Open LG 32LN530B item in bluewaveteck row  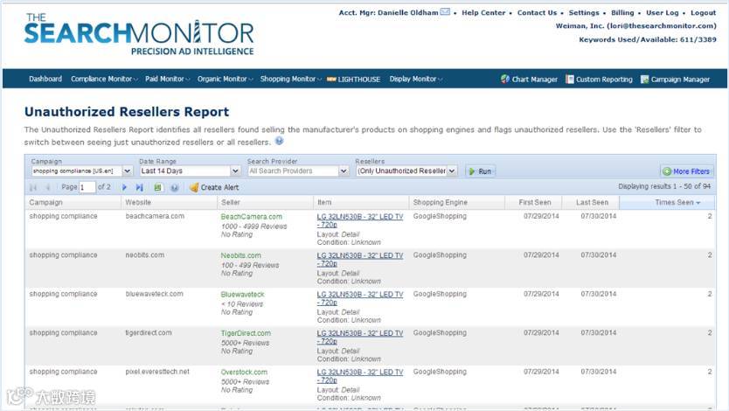[360, 298]
